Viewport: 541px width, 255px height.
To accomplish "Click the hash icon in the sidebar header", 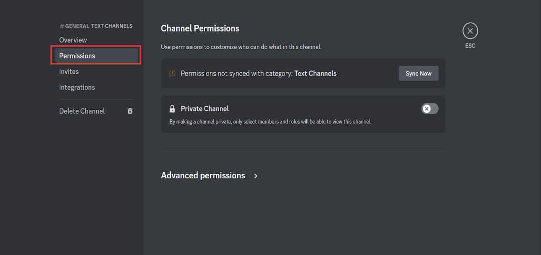I will (62, 26).
